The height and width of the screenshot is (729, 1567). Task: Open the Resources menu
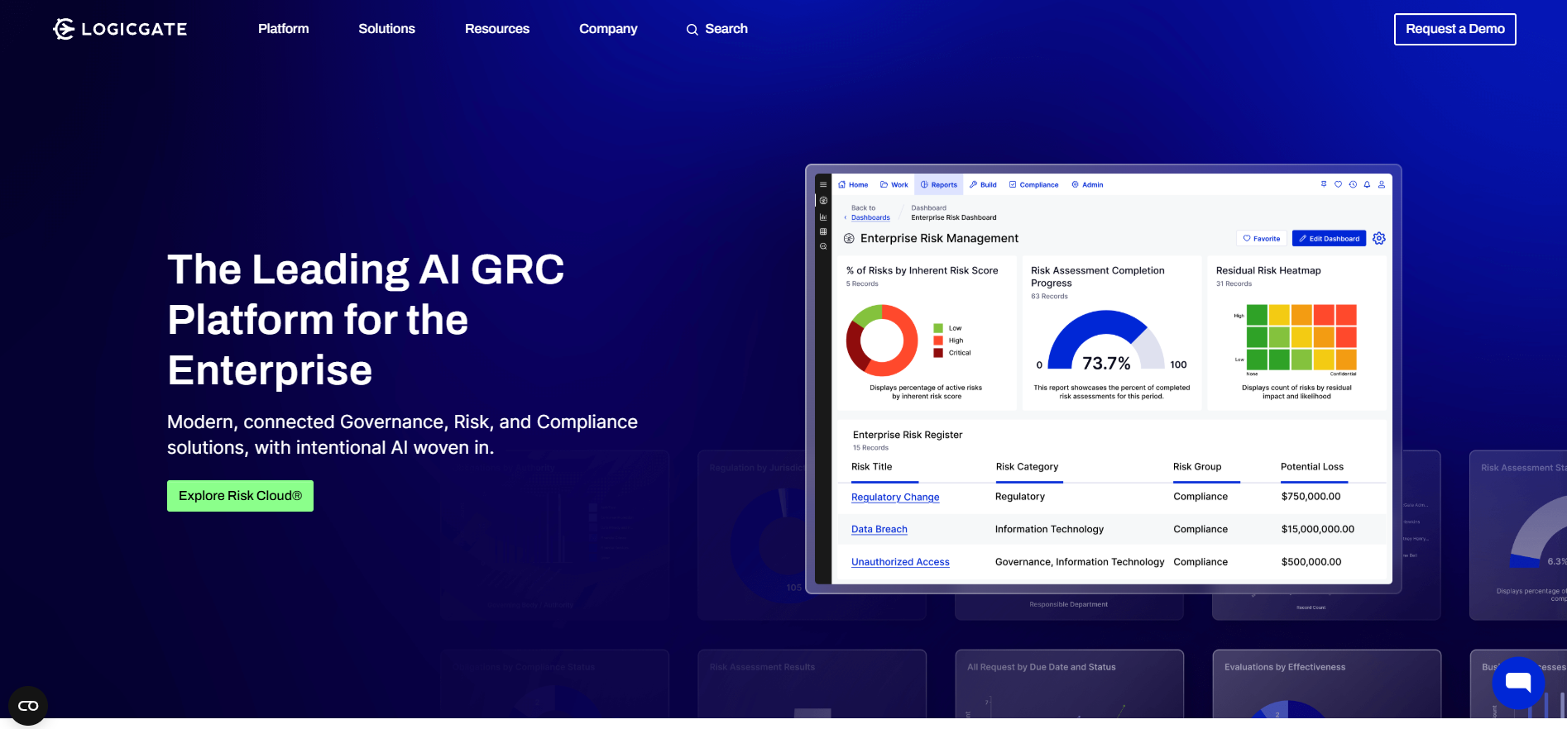[x=497, y=29]
